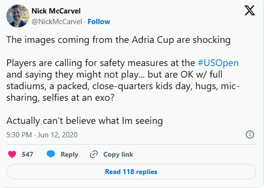Click the 547 likes count
This screenshot has width=264, height=188.
point(28,154)
